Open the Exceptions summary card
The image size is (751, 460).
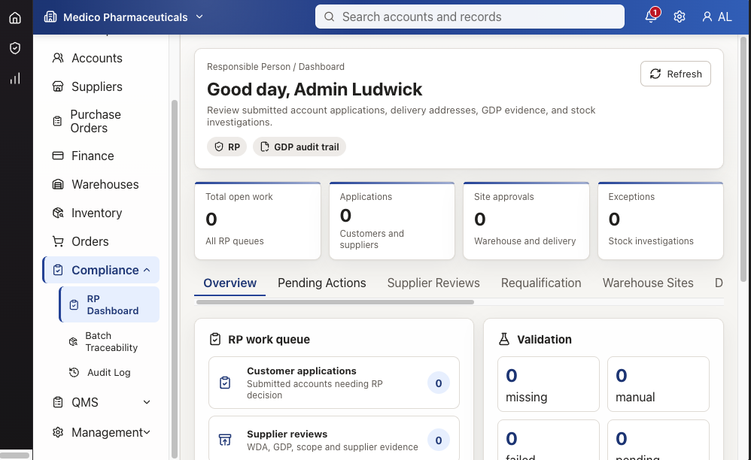661,221
